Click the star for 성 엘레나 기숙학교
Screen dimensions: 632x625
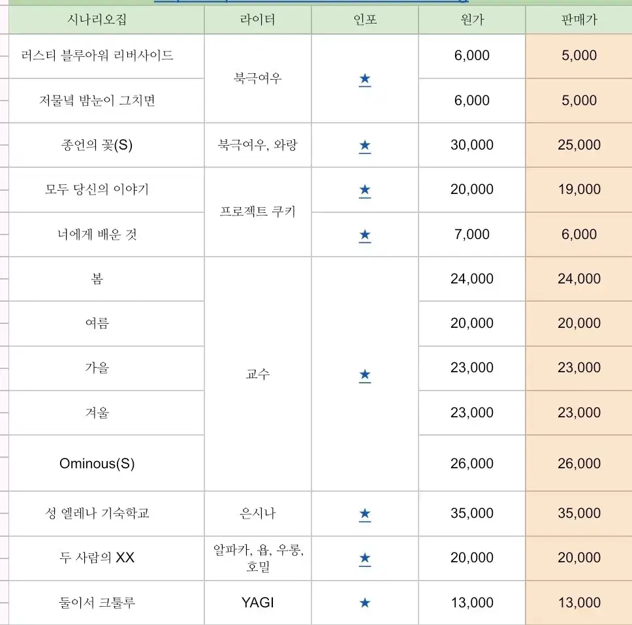(365, 514)
